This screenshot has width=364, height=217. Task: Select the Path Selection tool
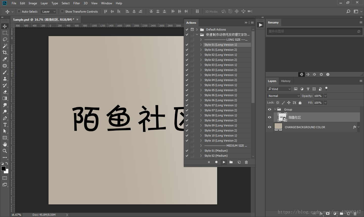coord(5,131)
